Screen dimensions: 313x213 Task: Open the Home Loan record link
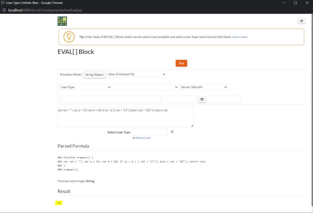coord(143,138)
